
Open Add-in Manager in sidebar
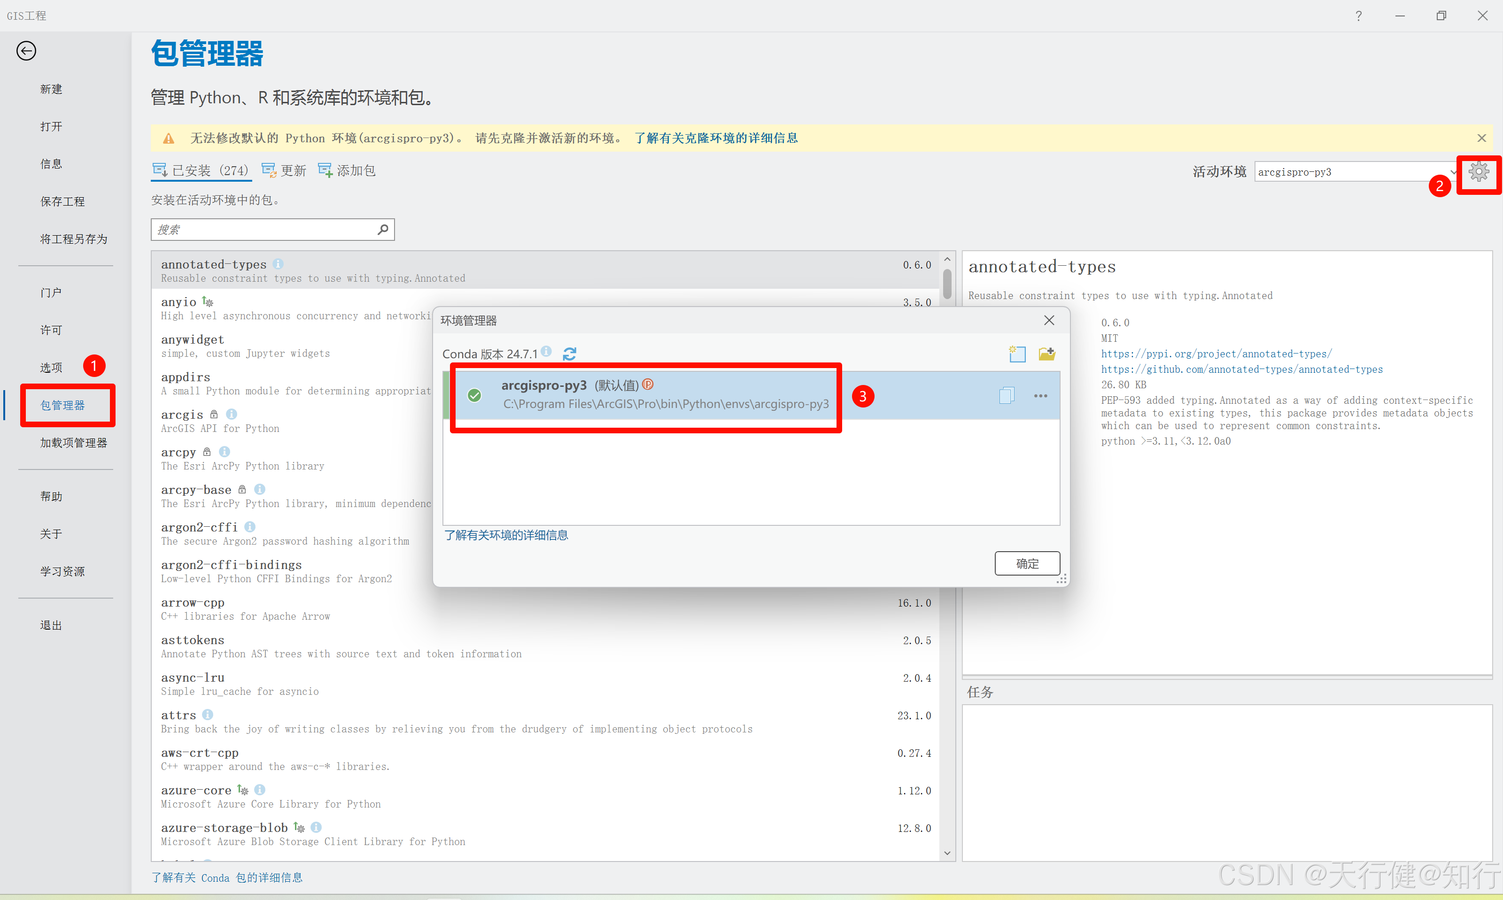coord(73,443)
